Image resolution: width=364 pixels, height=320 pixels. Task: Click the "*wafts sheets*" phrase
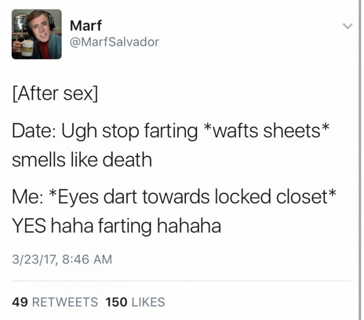tap(266, 131)
